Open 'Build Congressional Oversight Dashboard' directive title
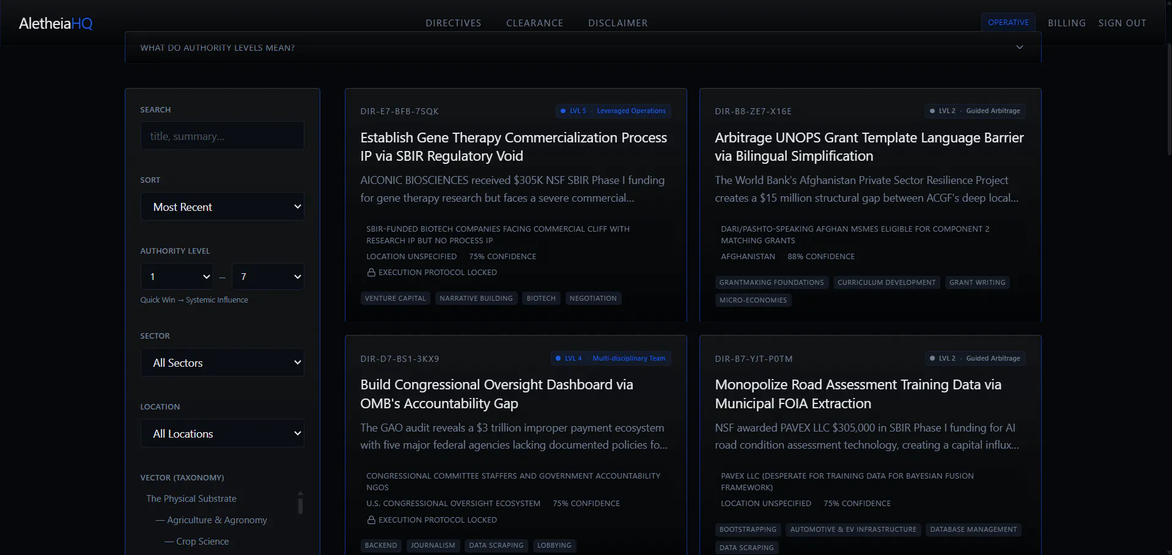This screenshot has width=1172, height=555. (496, 394)
